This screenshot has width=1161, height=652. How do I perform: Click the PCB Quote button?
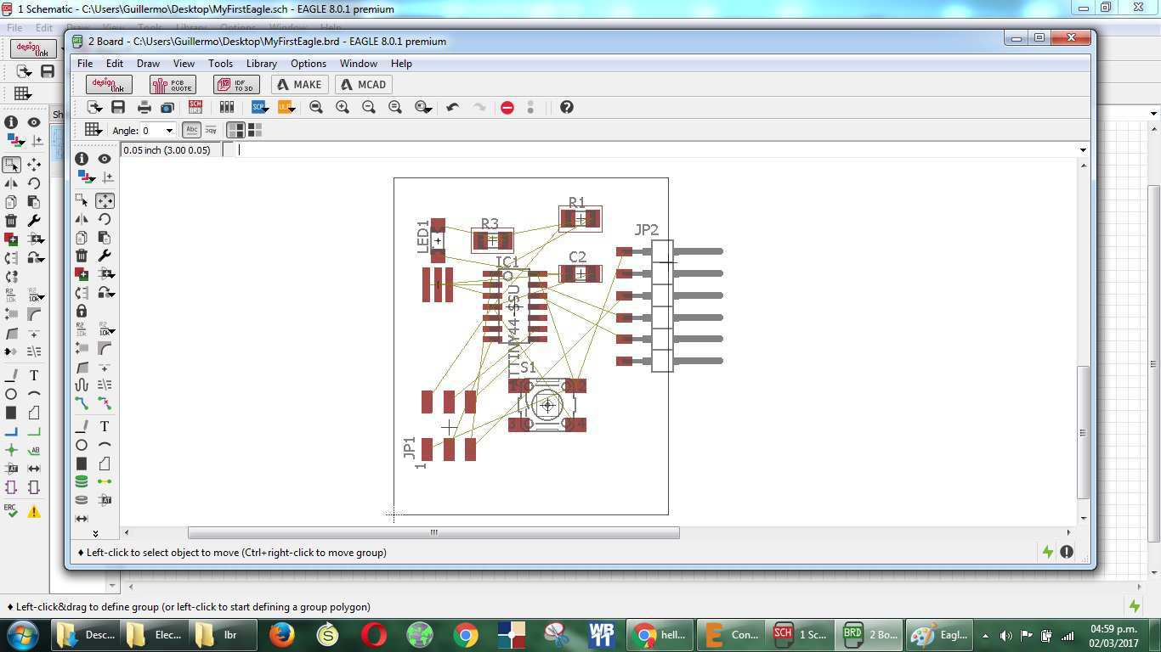click(173, 84)
